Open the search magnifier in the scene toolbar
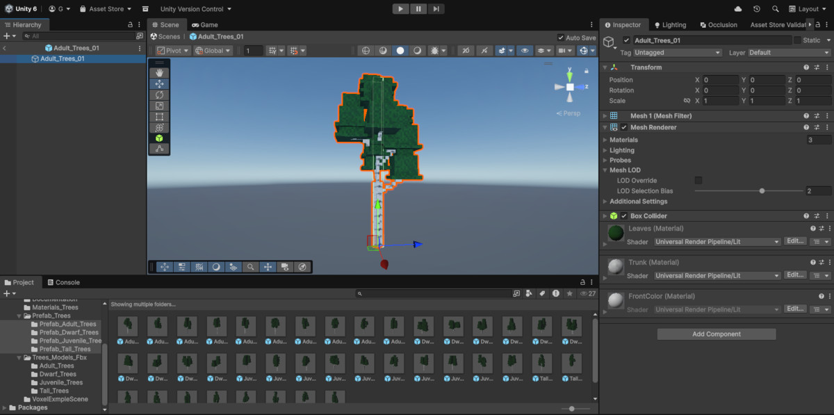834x415 pixels. click(251, 266)
